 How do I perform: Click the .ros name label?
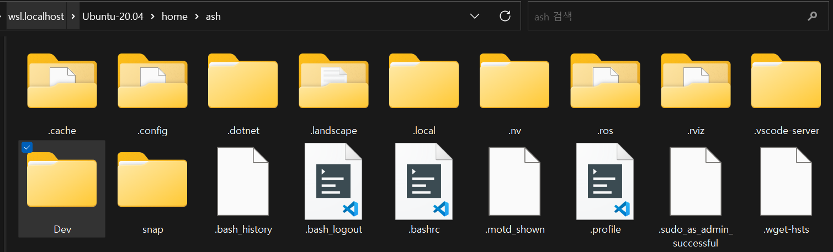click(x=605, y=131)
